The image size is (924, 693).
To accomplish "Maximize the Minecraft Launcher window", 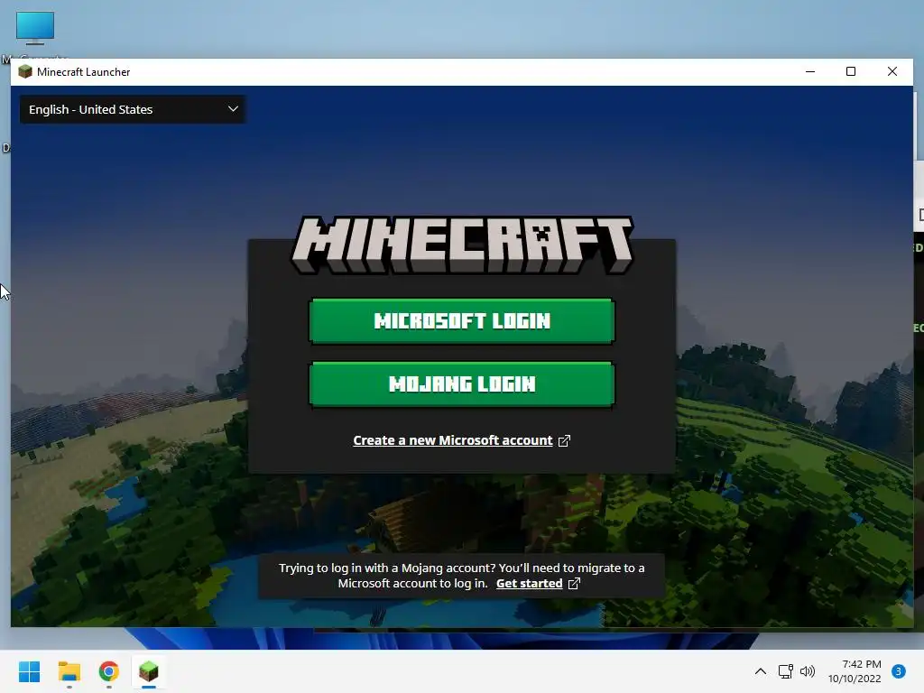I will pyautogui.click(x=851, y=72).
